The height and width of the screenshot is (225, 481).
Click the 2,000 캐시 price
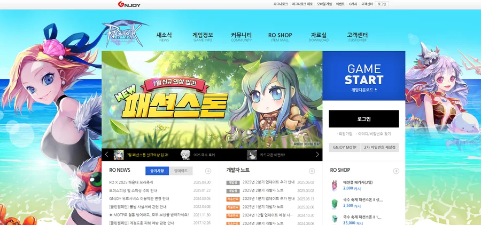[352, 189]
